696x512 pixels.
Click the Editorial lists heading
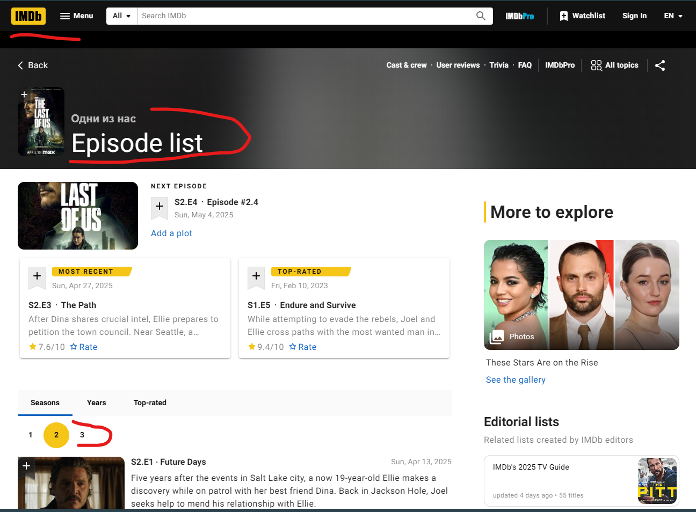[521, 422]
